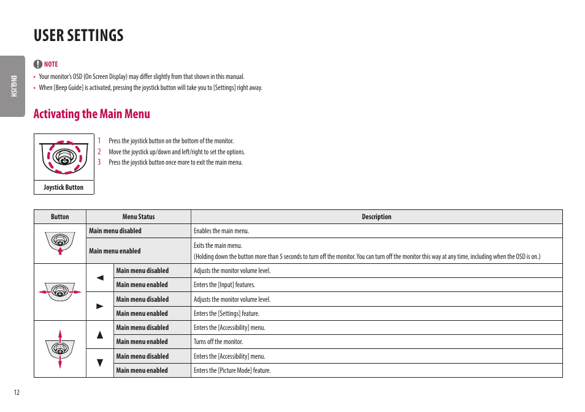Image resolution: width=585 pixels, height=412 pixels.
Task: Expand the Button column header
Action: point(59,217)
